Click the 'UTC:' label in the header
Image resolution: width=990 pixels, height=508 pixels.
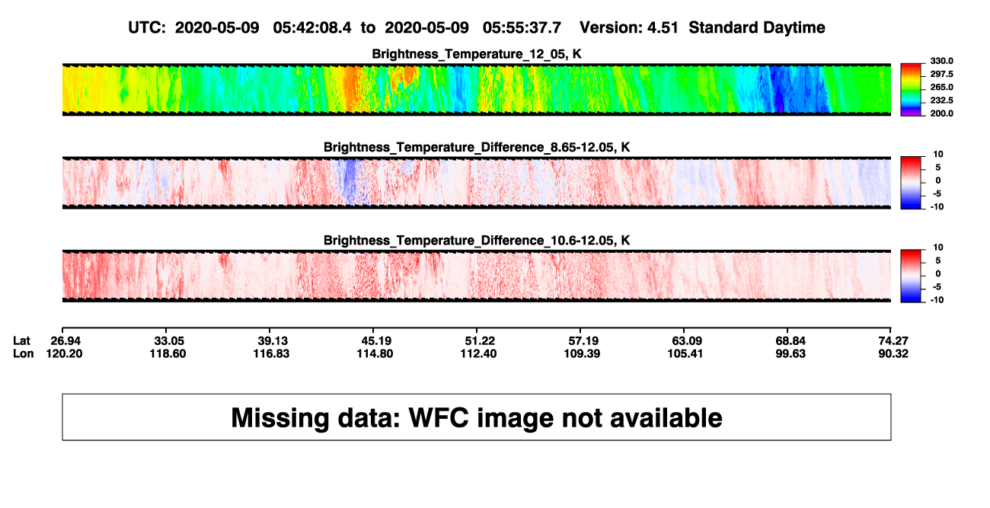147,27
